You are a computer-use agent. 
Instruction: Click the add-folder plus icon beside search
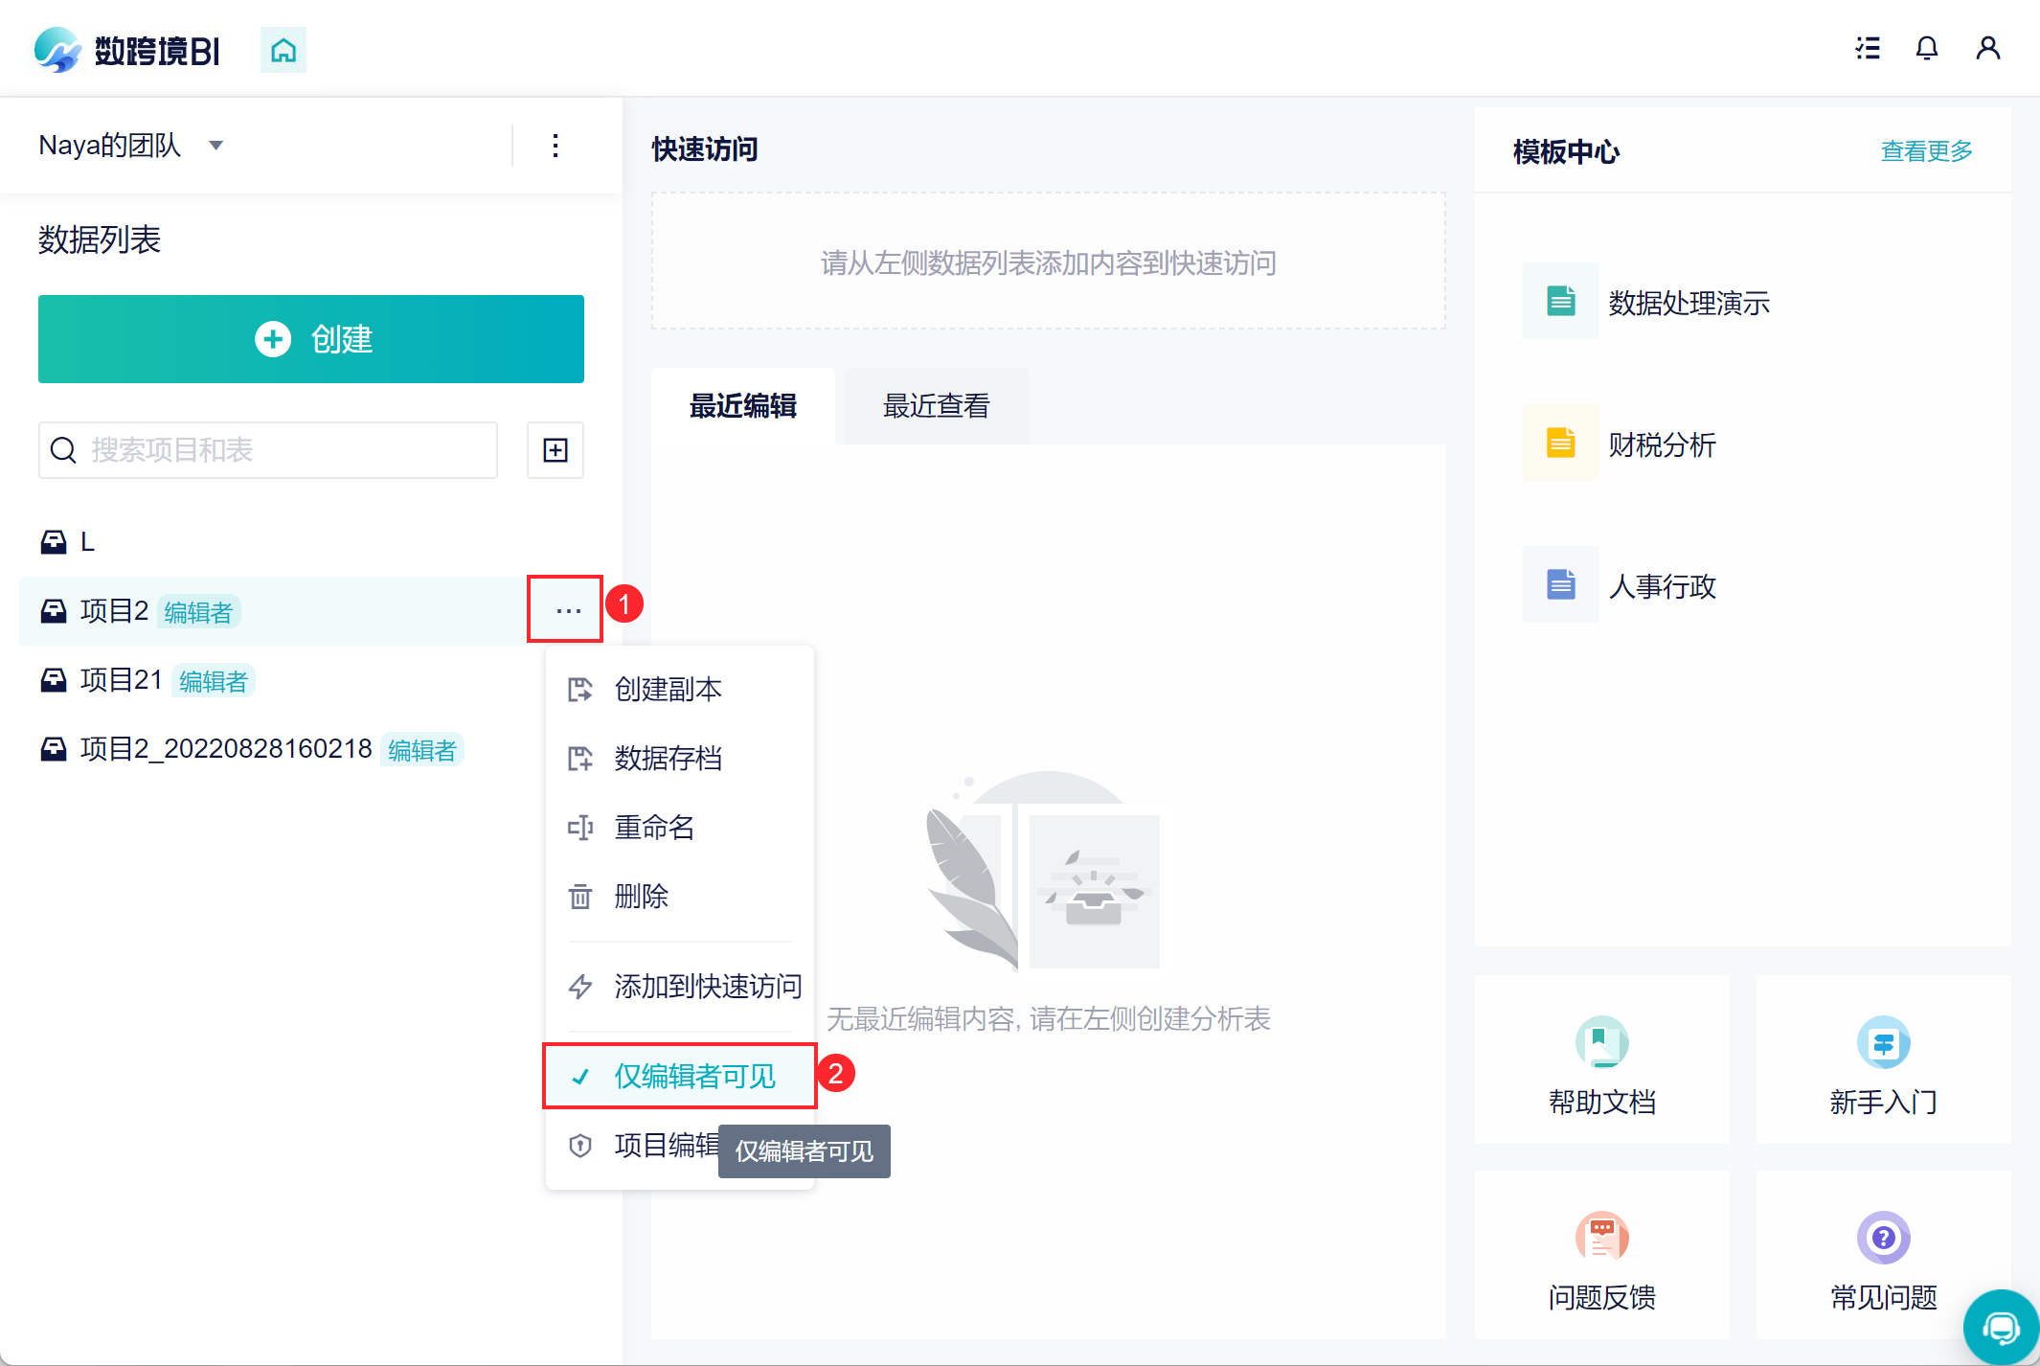[x=555, y=450]
